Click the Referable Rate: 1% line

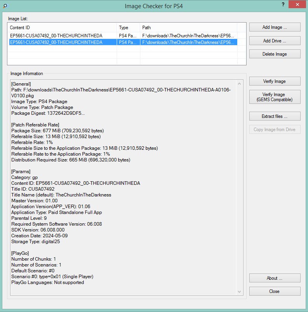pos(32,142)
